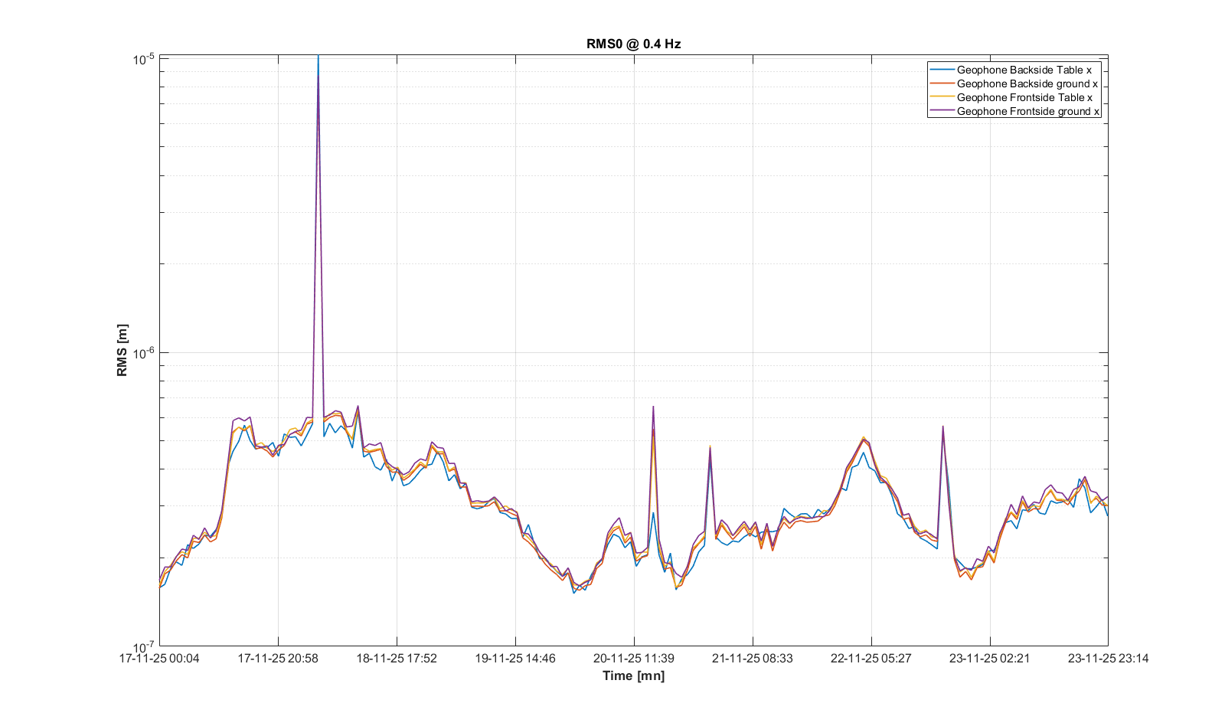Click the 10^-7 y-axis tick label
The image size is (1225, 726).
(x=143, y=647)
